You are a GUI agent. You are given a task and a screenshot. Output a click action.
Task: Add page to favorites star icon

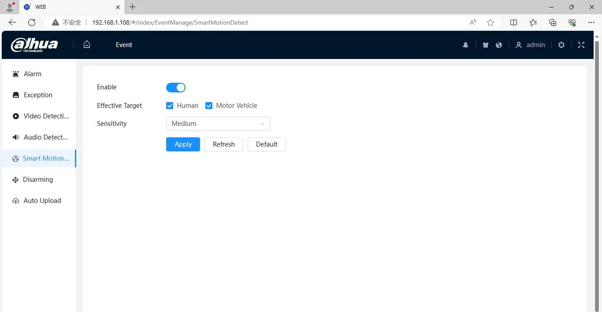pos(491,22)
